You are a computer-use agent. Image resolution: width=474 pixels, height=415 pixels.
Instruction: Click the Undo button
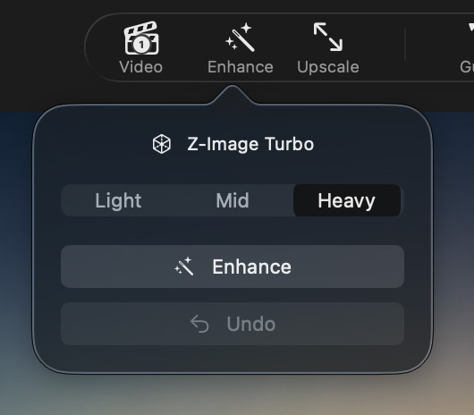tap(233, 324)
